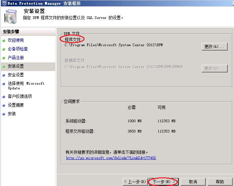Click blue bullet beside 安装 step
Viewport: 234px width, 186px height.
[4, 114]
